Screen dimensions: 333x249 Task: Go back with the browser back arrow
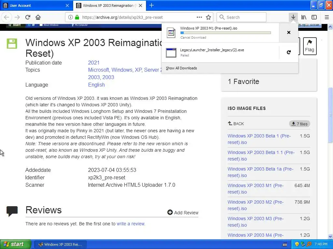[7, 18]
